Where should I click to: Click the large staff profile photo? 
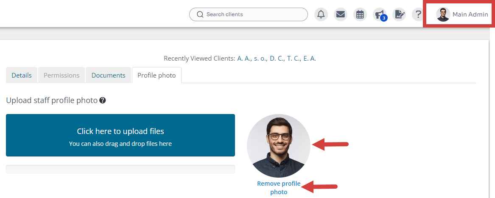coord(279,145)
